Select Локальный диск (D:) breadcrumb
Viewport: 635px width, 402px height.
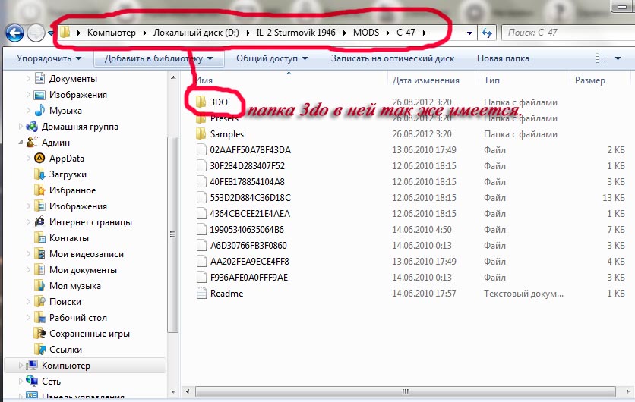pos(196,33)
